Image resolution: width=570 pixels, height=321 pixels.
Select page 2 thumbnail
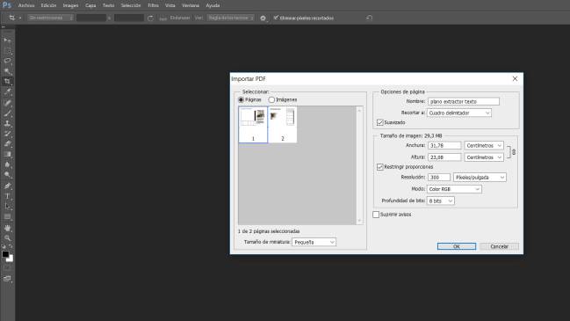tap(283, 125)
